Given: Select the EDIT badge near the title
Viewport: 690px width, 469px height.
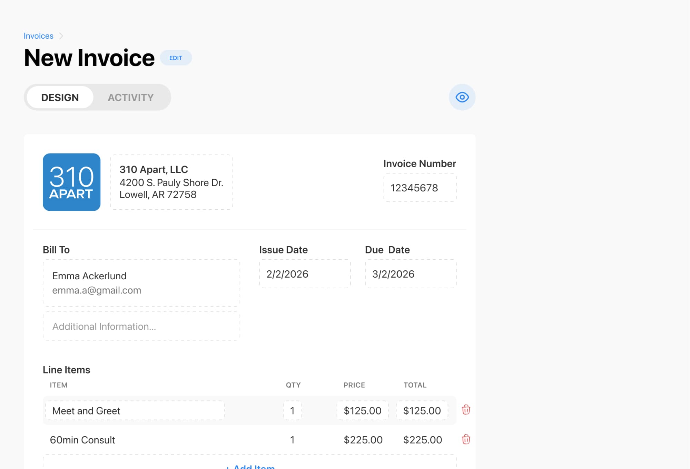Looking at the screenshot, I should click(176, 58).
